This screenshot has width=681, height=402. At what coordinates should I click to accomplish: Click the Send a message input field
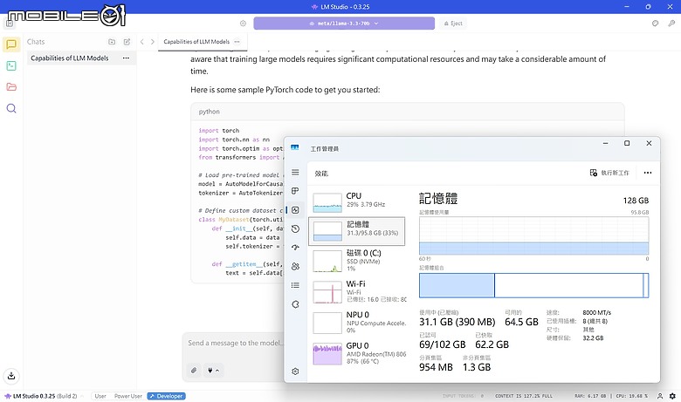pyautogui.click(x=236, y=343)
